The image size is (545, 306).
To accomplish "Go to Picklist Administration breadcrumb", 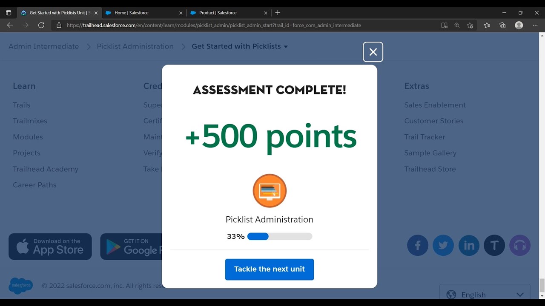I will pos(135,46).
